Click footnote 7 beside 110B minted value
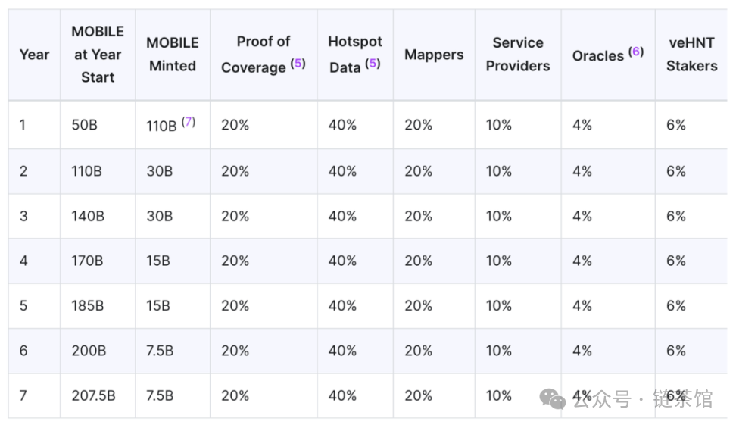The image size is (736, 428). click(188, 122)
